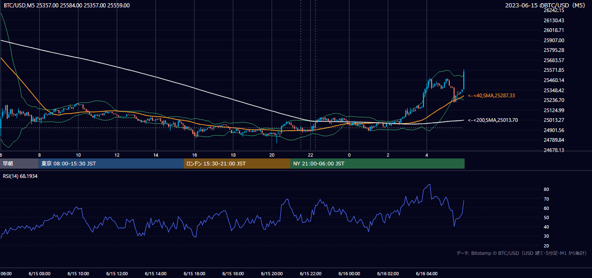Click the 6/15 18:00 date label
This screenshot has width=592, height=278.
[233, 274]
